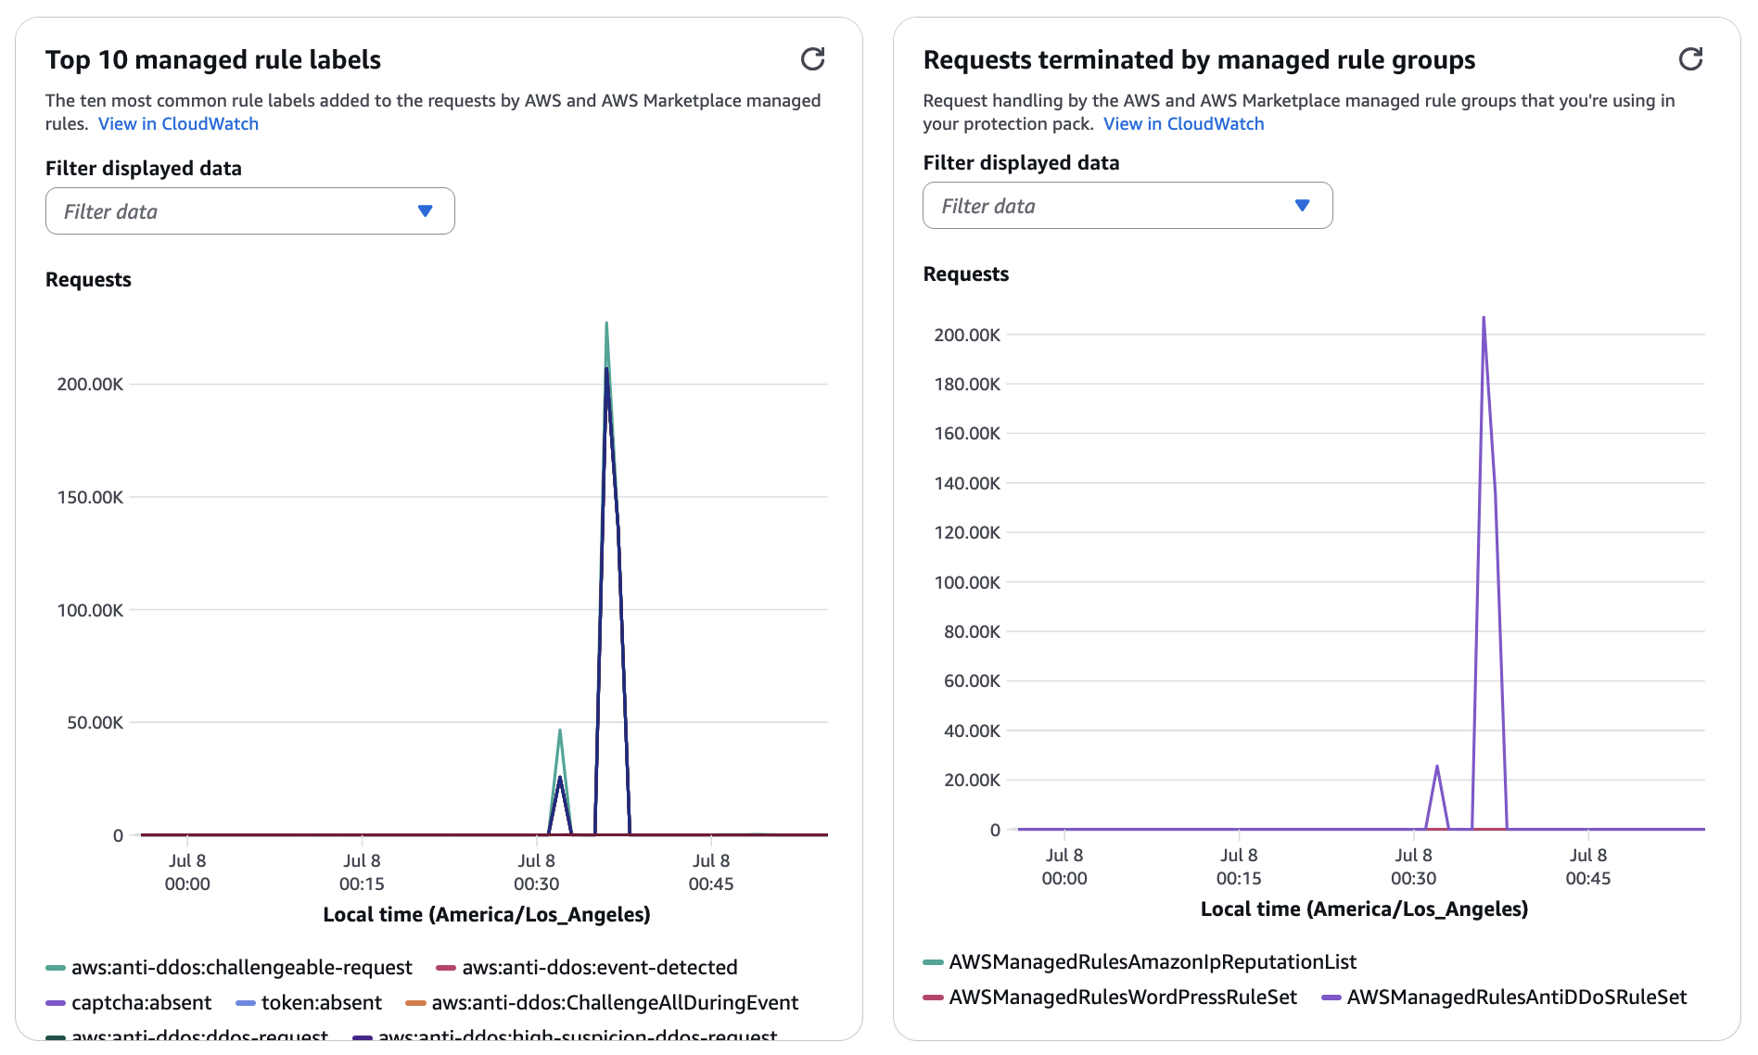The width and height of the screenshot is (1758, 1055).
Task: Click the tallest spike peak in rule labels chart
Action: tap(606, 324)
